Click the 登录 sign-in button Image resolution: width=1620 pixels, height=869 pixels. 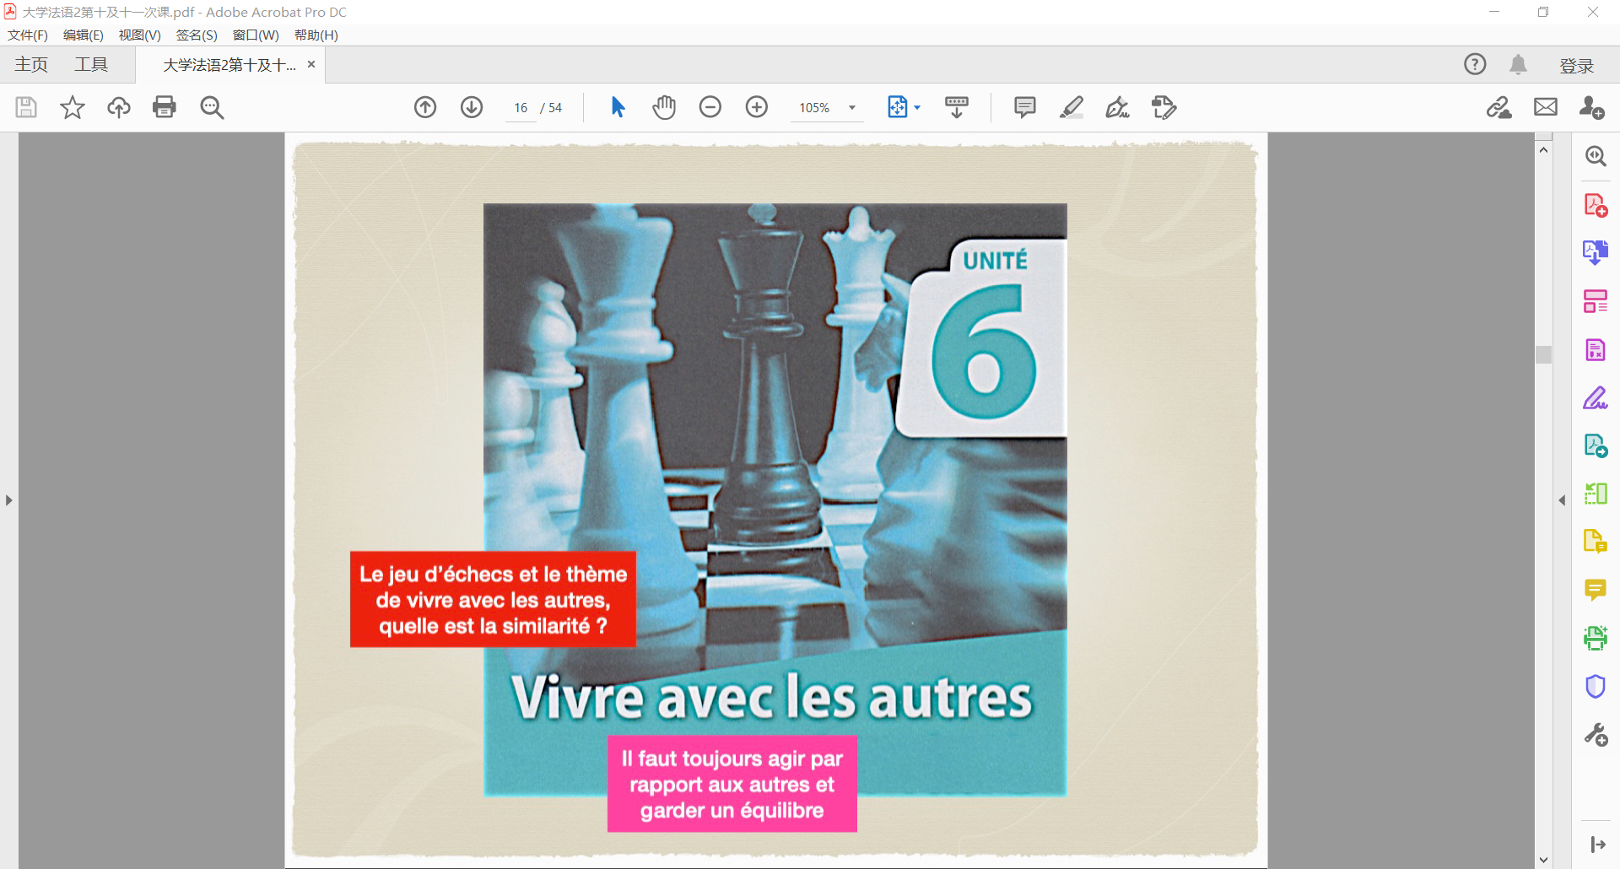[1577, 66]
